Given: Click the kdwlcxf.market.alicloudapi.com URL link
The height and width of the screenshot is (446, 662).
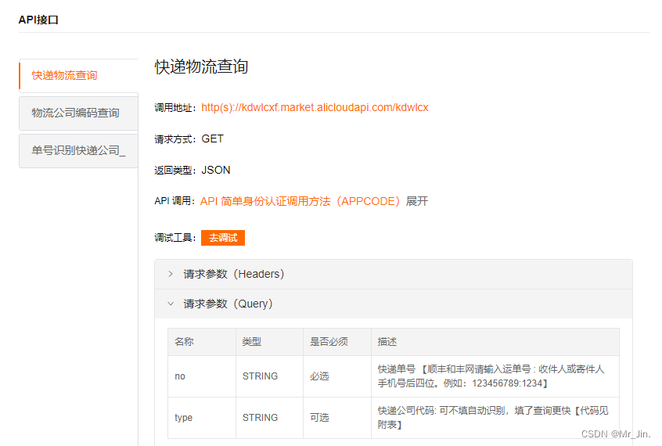Looking at the screenshot, I should point(315,107).
